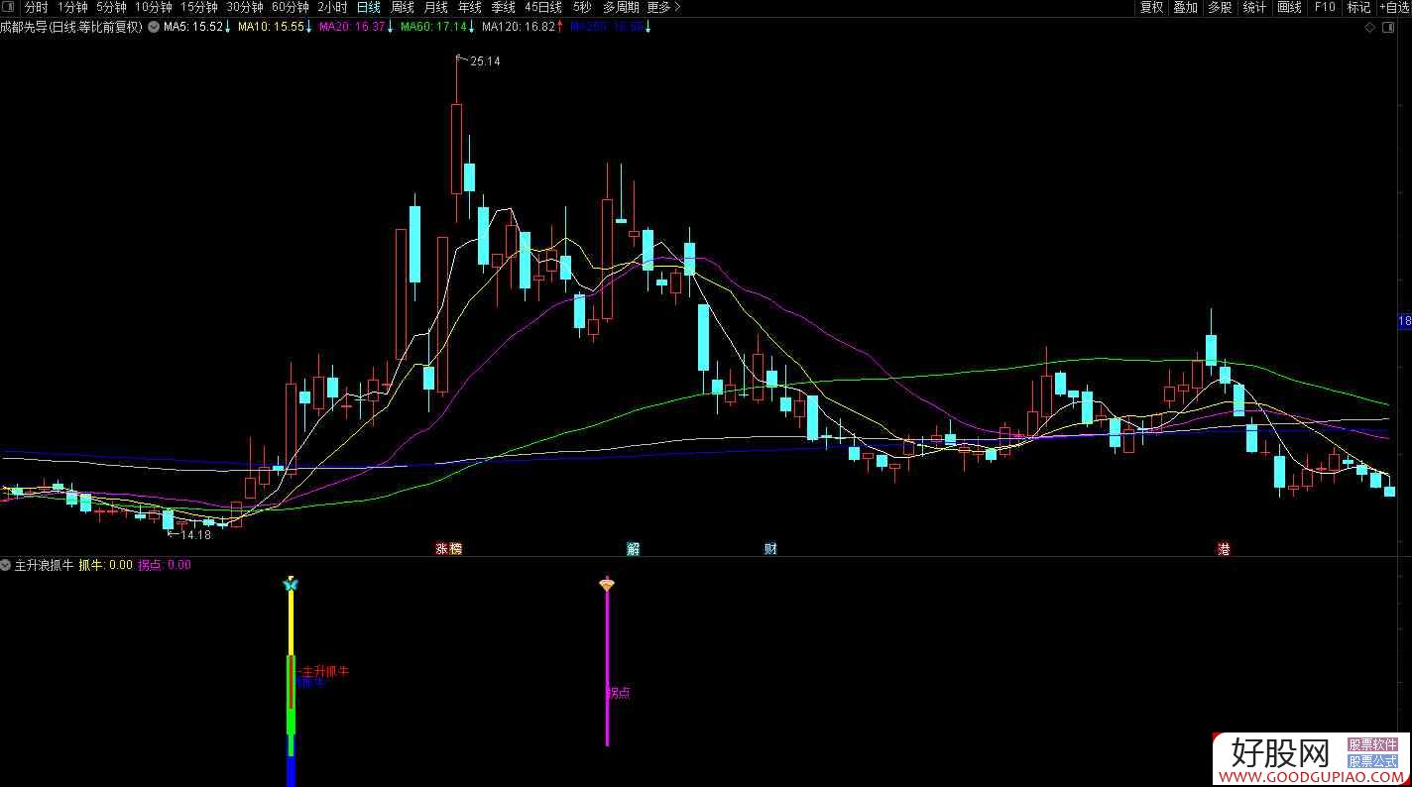Select the 5分钟 period tab
Screen dimensions: 1412x787
click(111, 7)
